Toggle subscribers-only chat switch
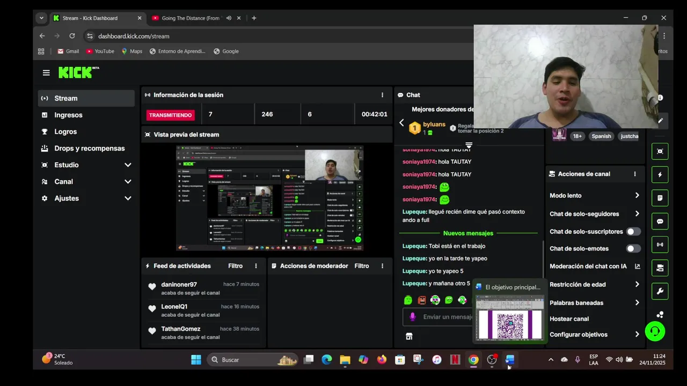 pos(633,232)
